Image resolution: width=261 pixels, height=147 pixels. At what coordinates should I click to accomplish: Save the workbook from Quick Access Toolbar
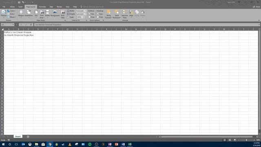[x=19, y=2]
